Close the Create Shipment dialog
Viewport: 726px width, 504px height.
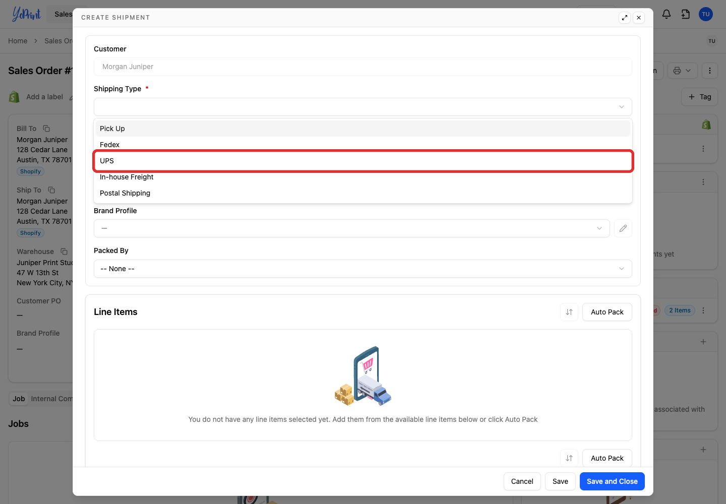click(639, 18)
